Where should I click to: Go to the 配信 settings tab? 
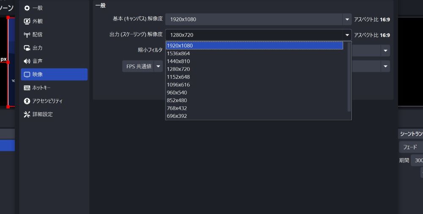tap(54, 35)
